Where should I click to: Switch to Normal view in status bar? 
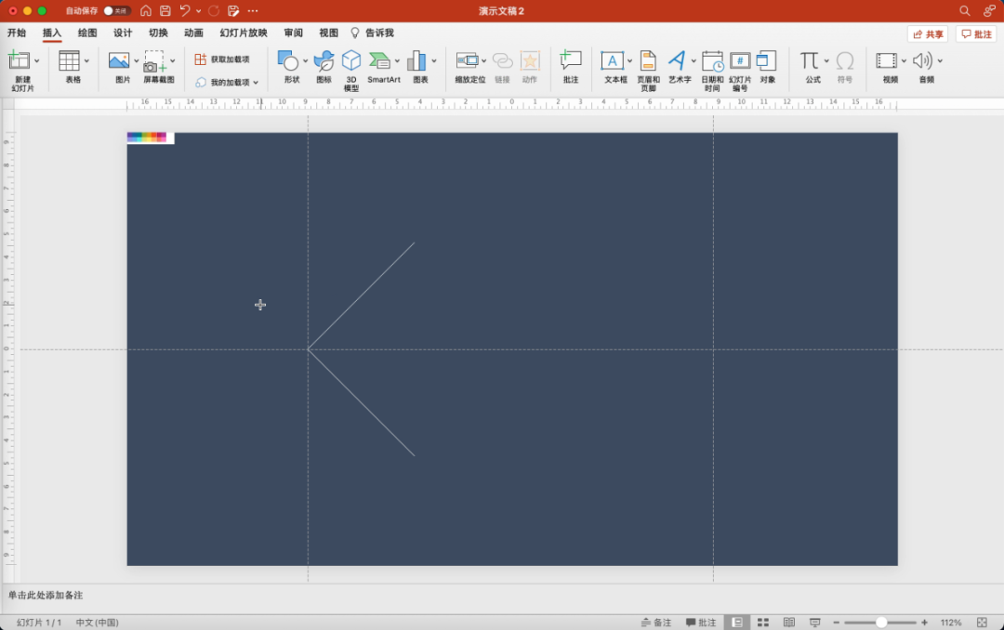[737, 623]
